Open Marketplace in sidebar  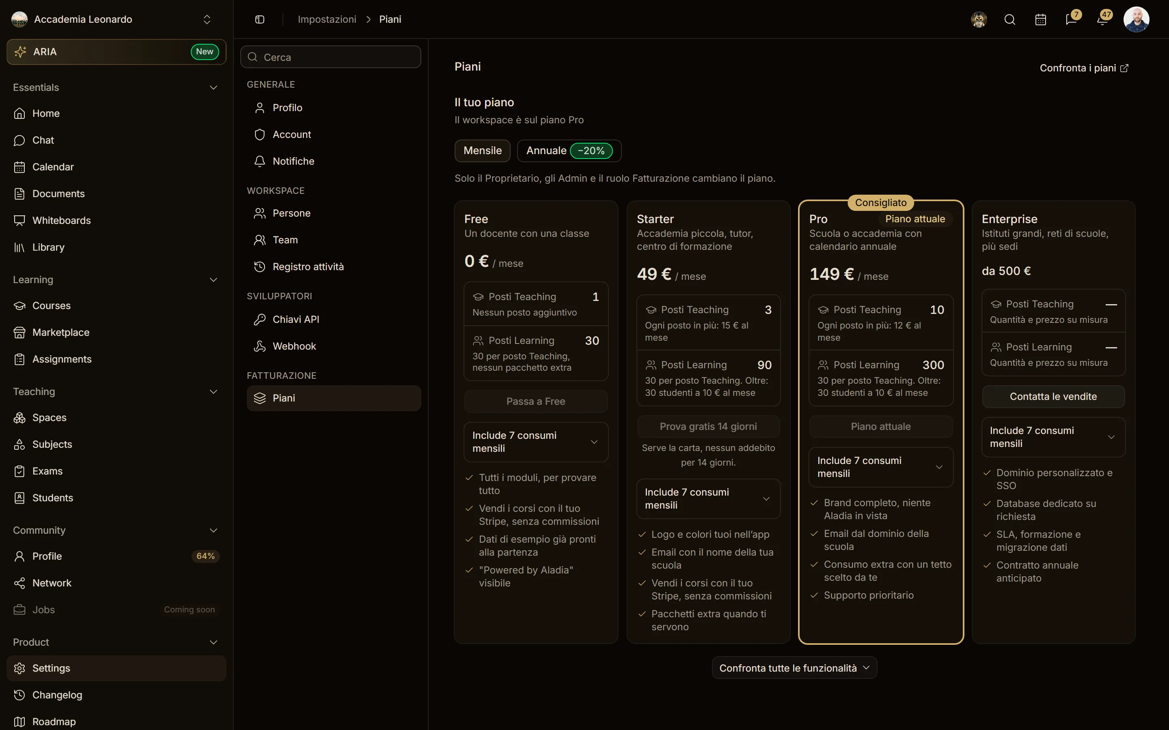point(116,333)
